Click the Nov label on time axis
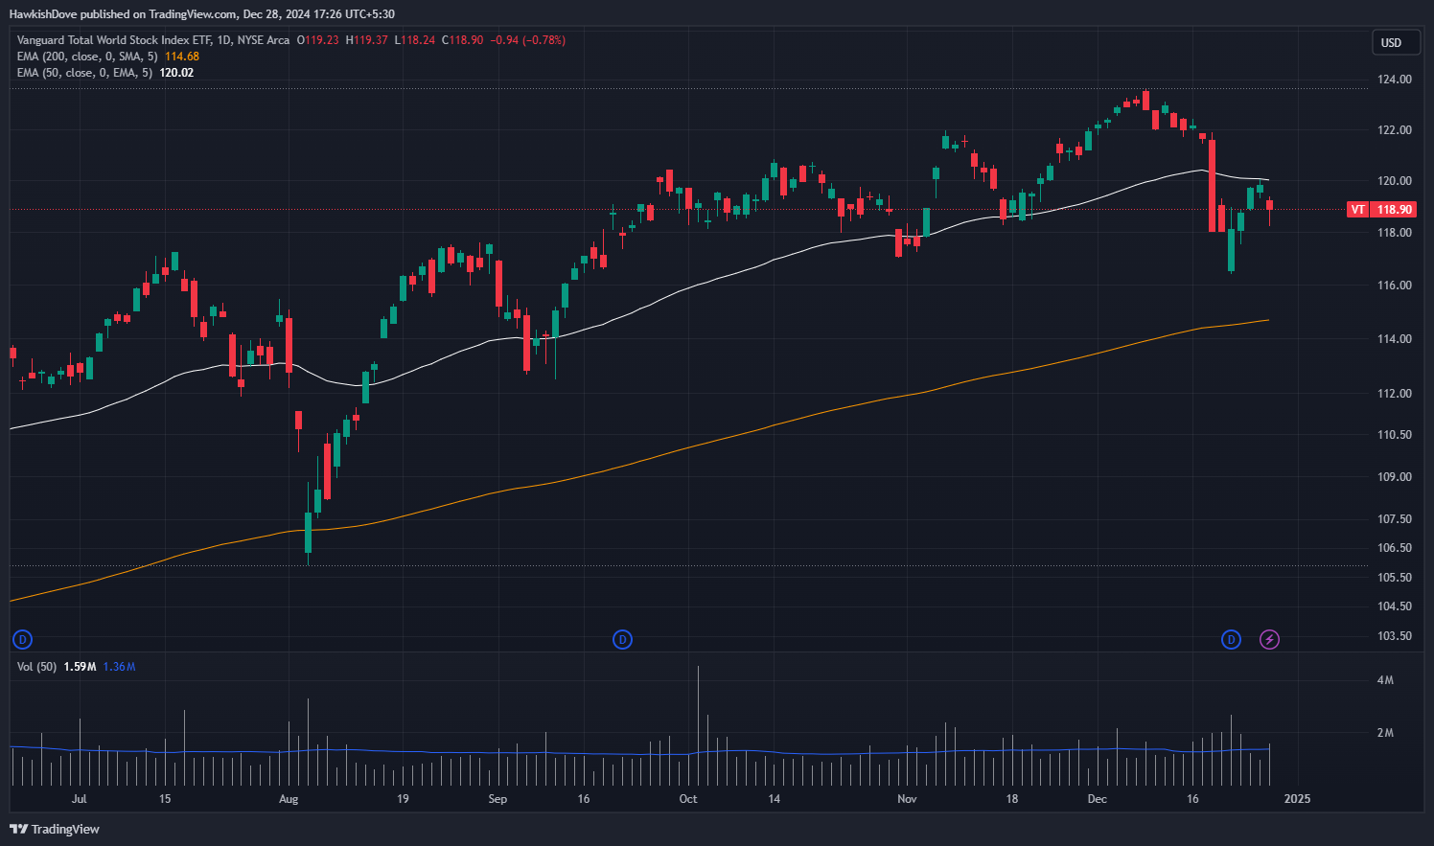1434x846 pixels. (x=907, y=798)
